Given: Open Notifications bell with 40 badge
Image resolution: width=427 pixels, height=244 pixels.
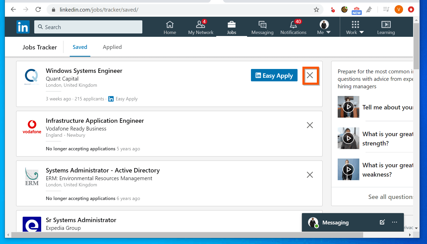Looking at the screenshot, I should 293,28.
